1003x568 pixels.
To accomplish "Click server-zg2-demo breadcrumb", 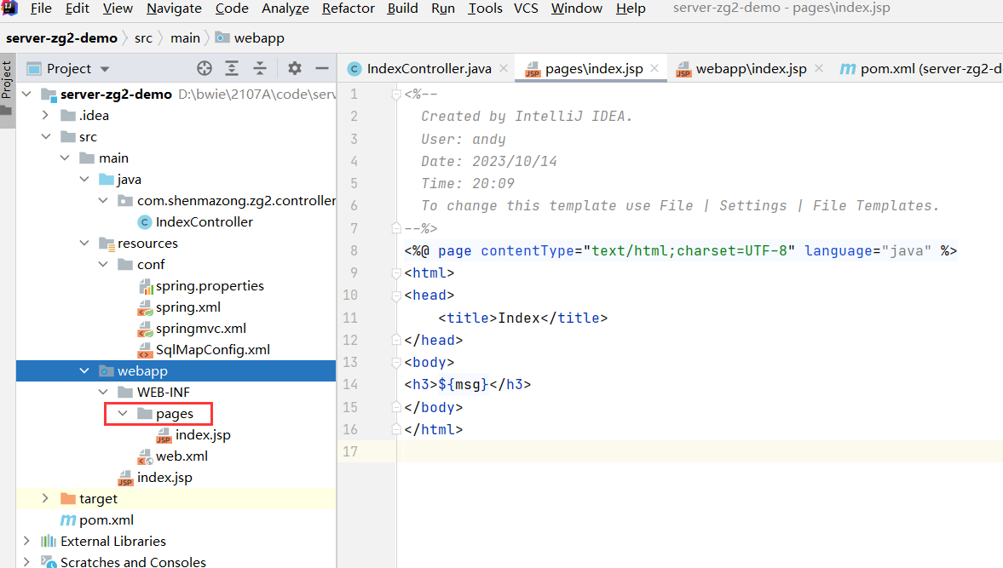I will pyautogui.click(x=61, y=38).
